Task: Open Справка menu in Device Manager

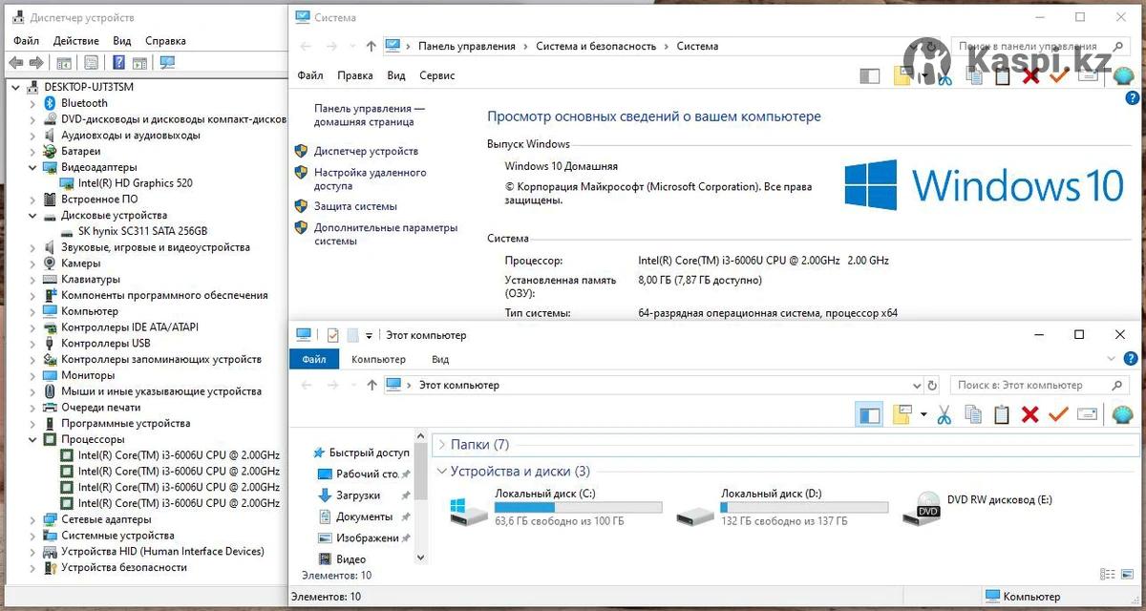Action: (165, 41)
